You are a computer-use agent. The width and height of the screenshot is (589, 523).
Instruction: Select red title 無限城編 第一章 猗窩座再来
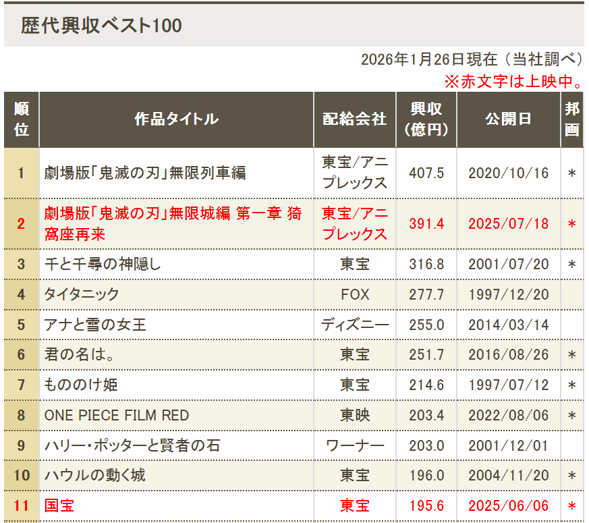173,224
